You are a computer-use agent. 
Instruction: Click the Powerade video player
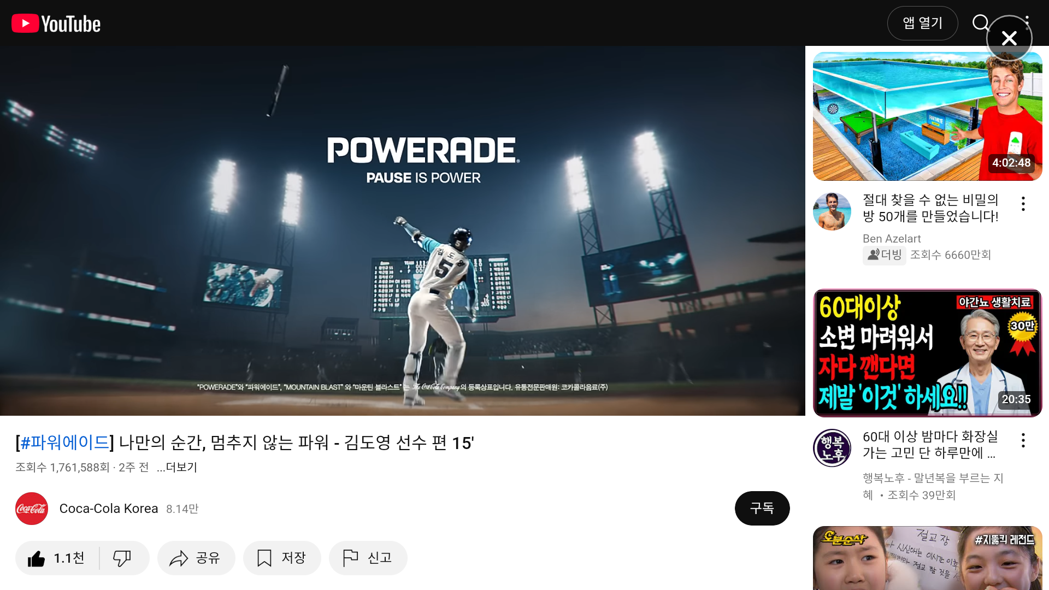click(x=403, y=231)
